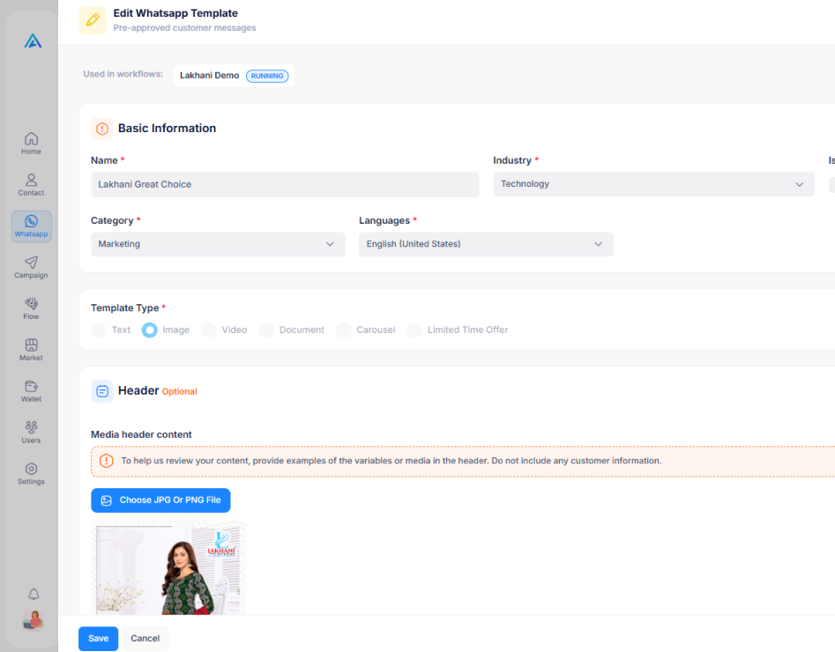
Task: Open Wallet from the sidebar
Action: click(x=31, y=391)
